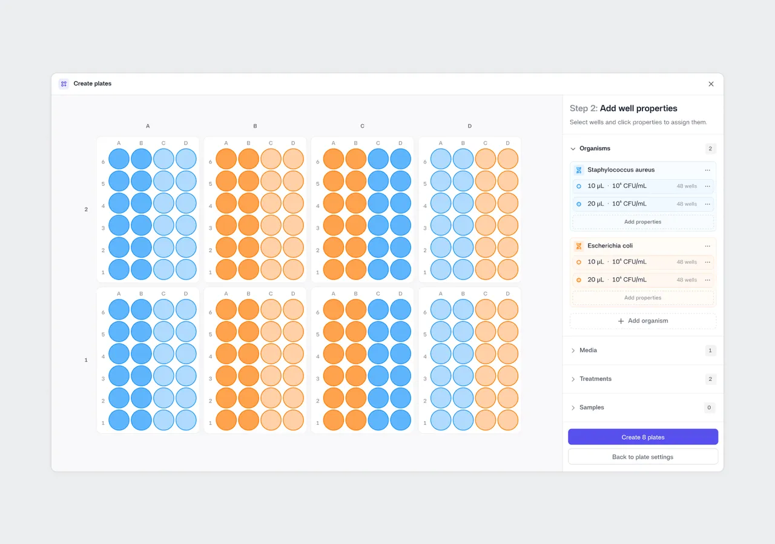
Task: Select Staphylococcus aureus 10 µL property dot
Action: point(579,186)
